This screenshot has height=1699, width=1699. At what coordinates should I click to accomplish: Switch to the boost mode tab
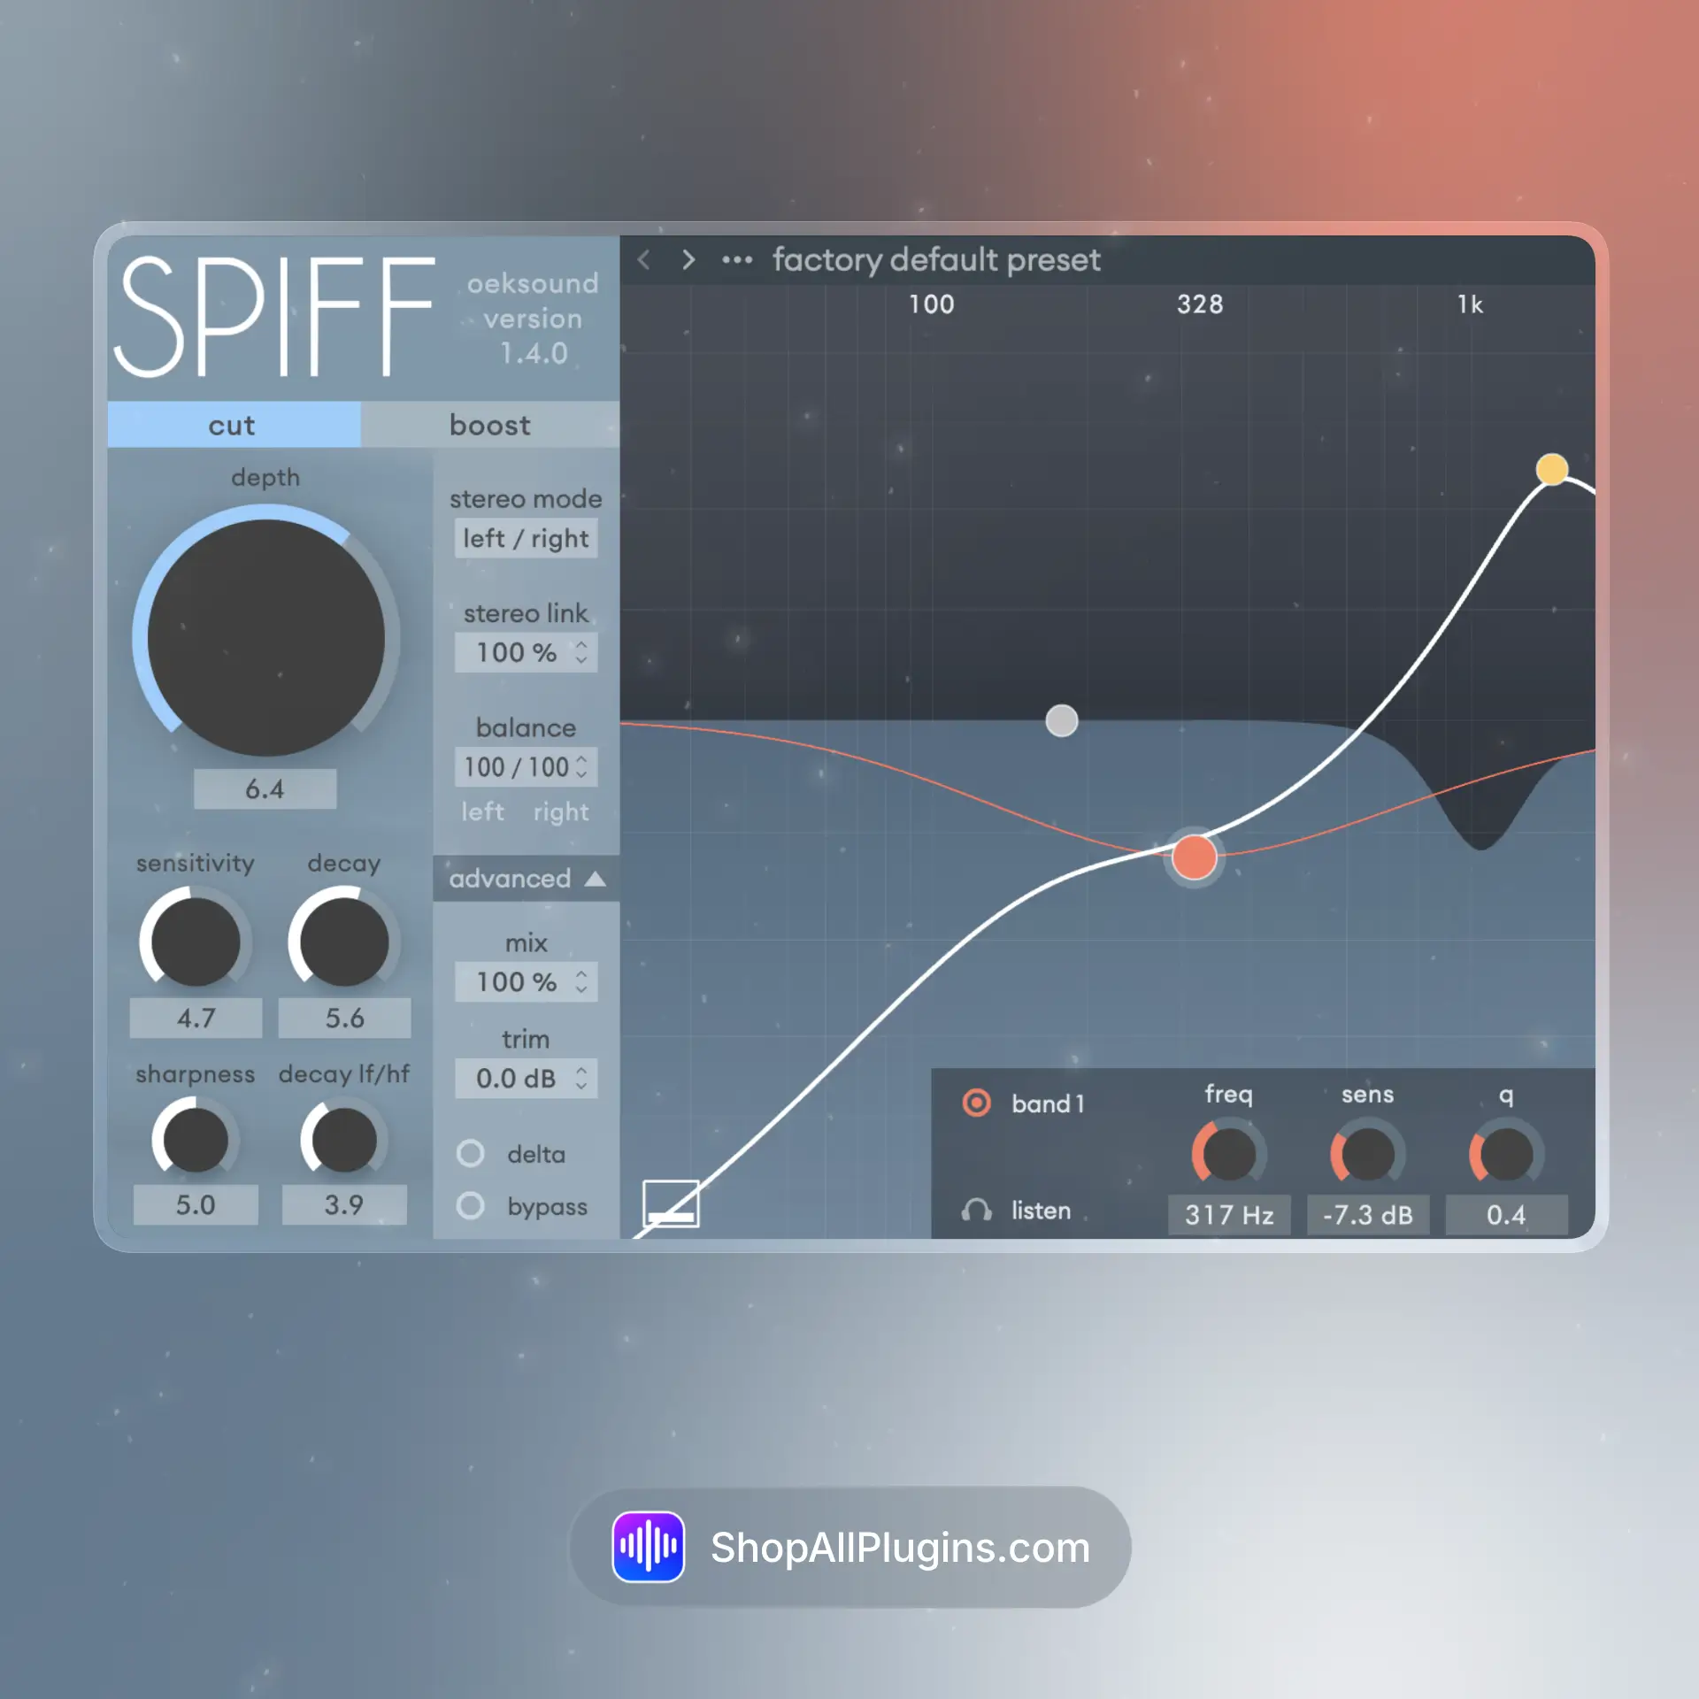pos(489,425)
